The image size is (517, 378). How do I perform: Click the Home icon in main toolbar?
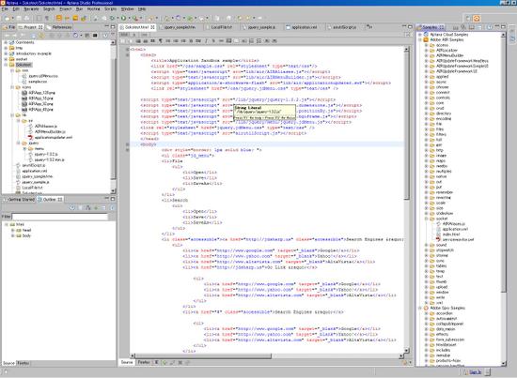(x=228, y=19)
